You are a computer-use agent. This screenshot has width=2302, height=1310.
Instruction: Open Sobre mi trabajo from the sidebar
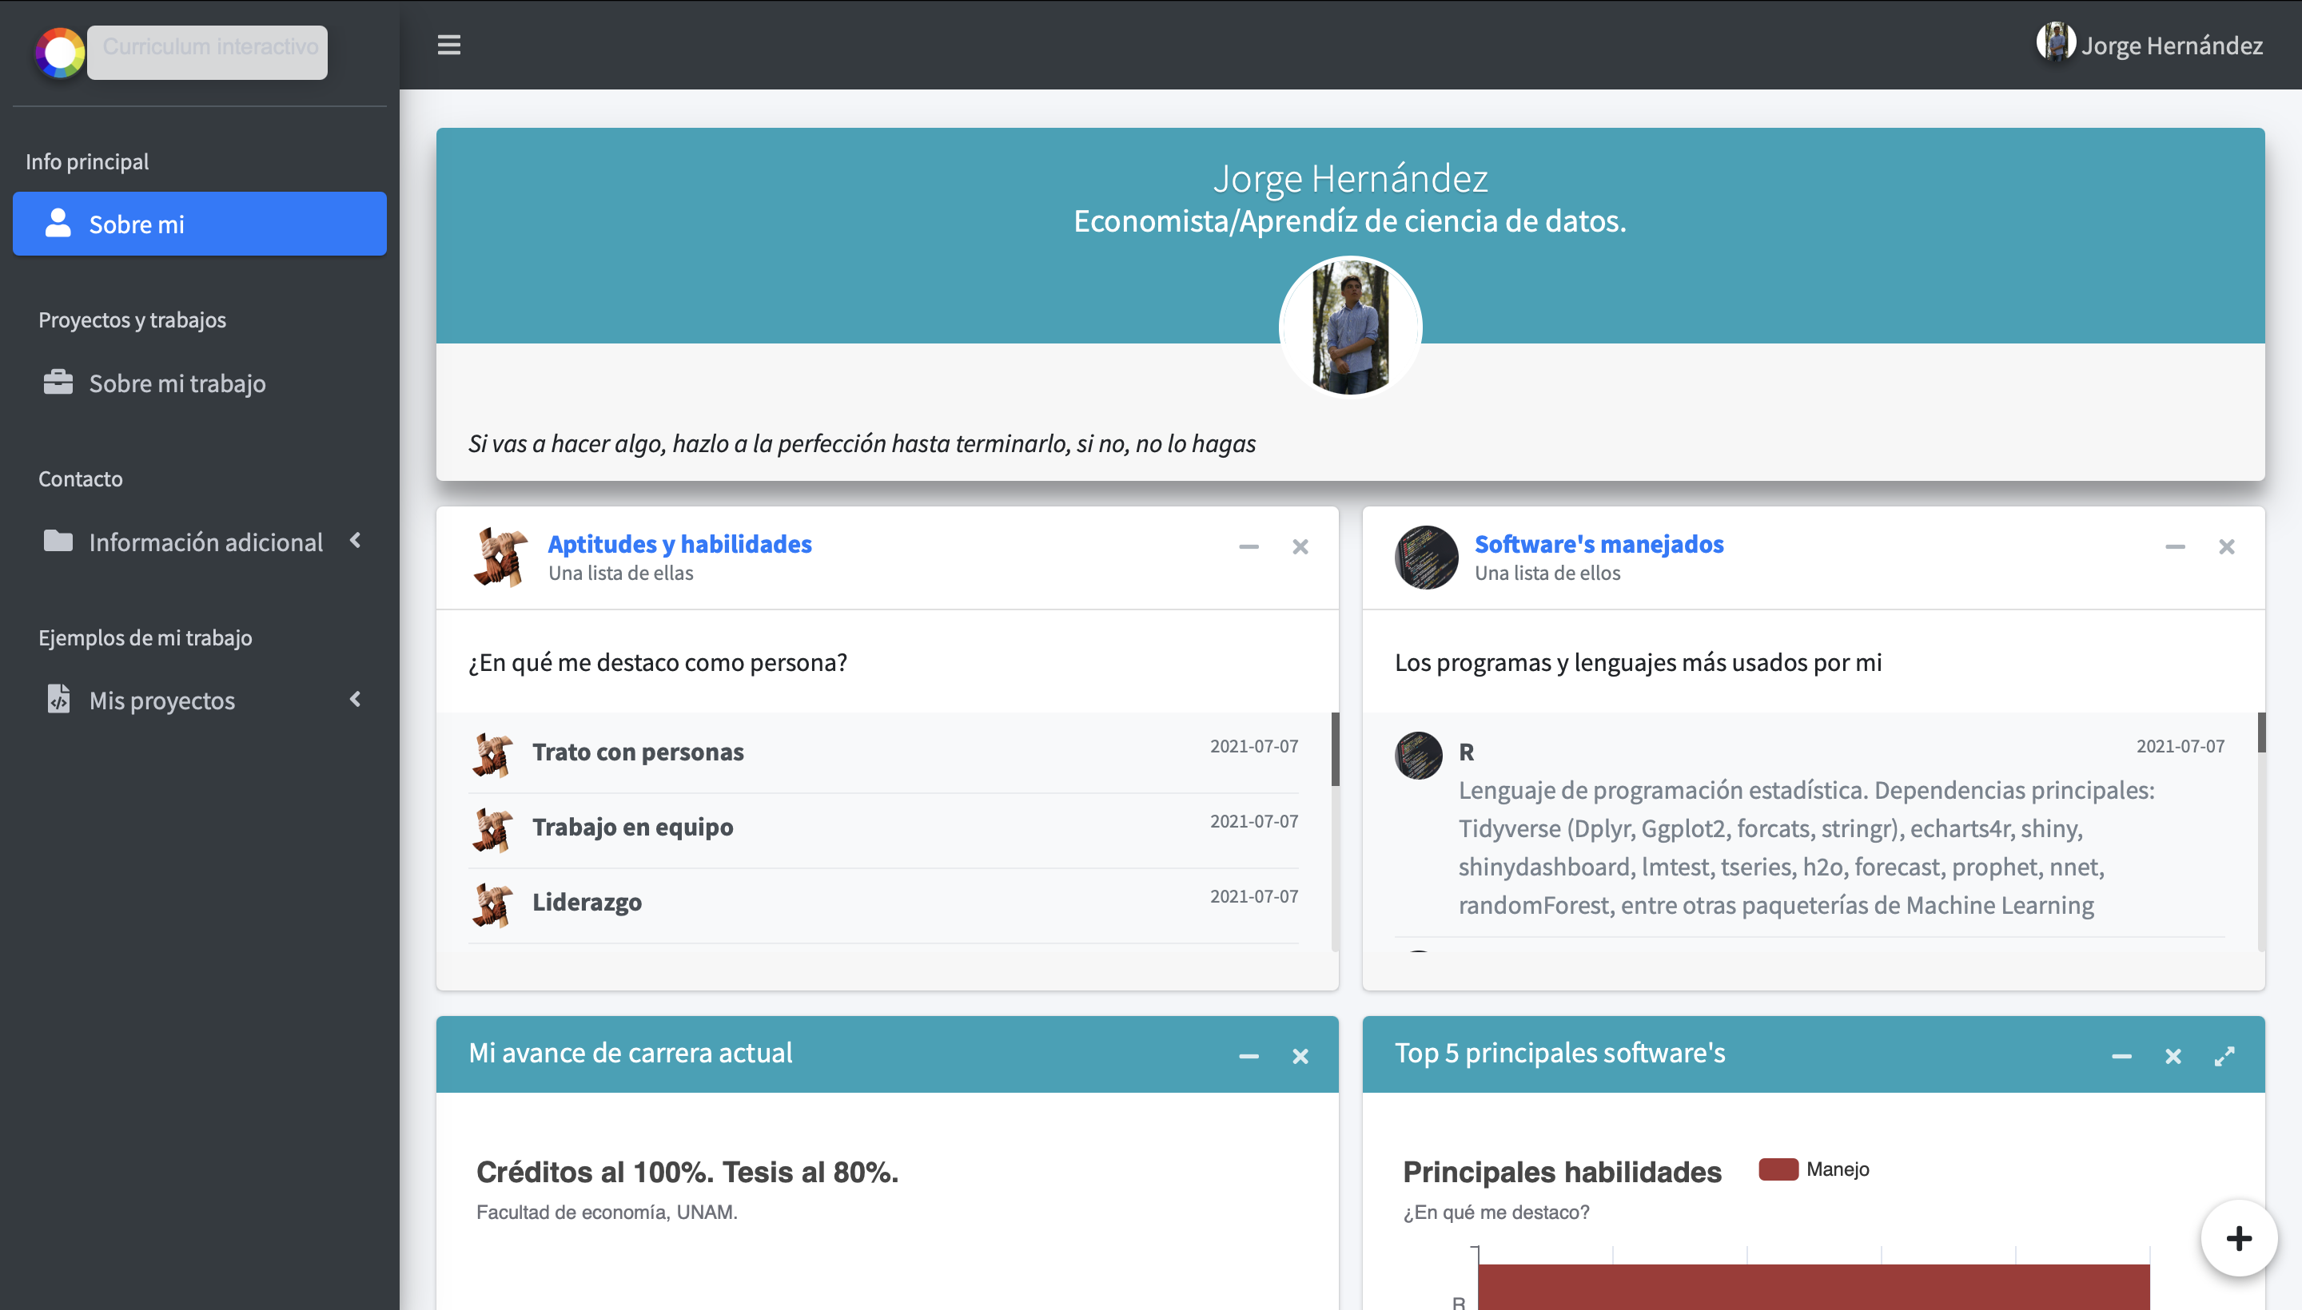click(177, 383)
